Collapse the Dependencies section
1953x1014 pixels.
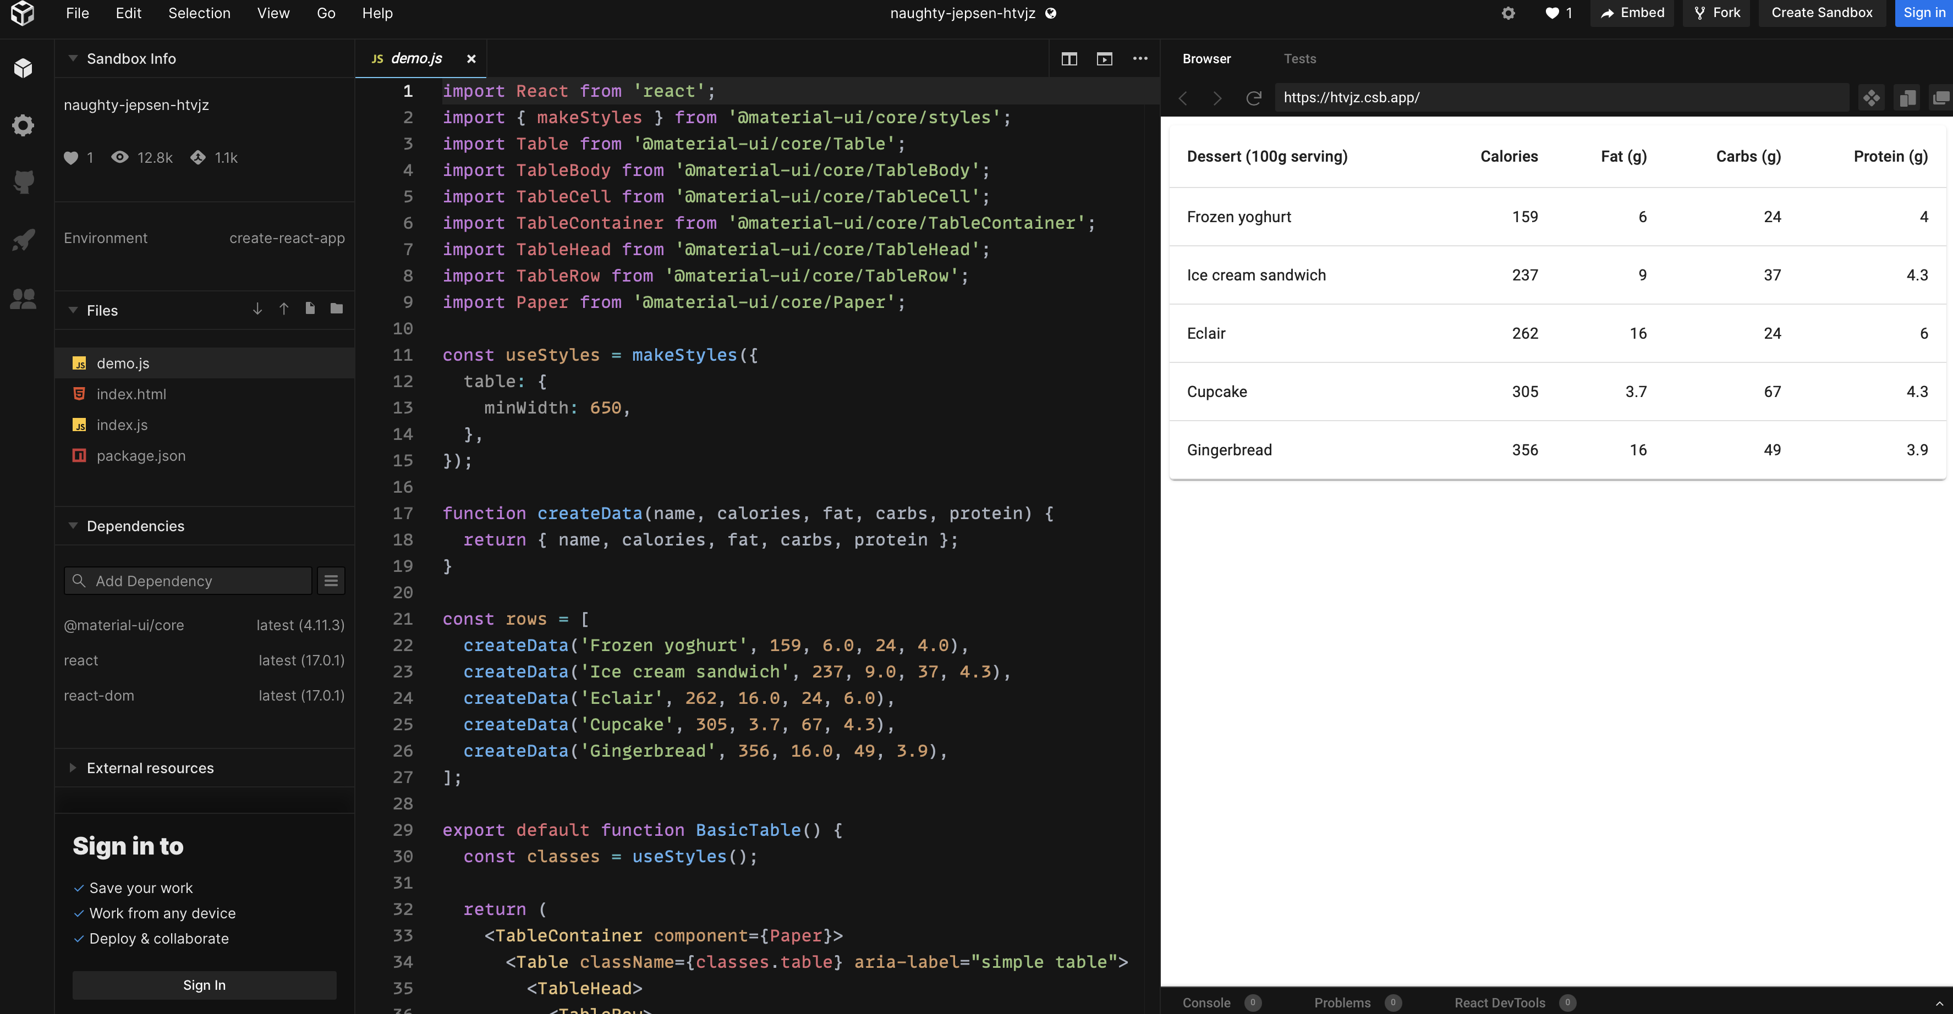[73, 525]
